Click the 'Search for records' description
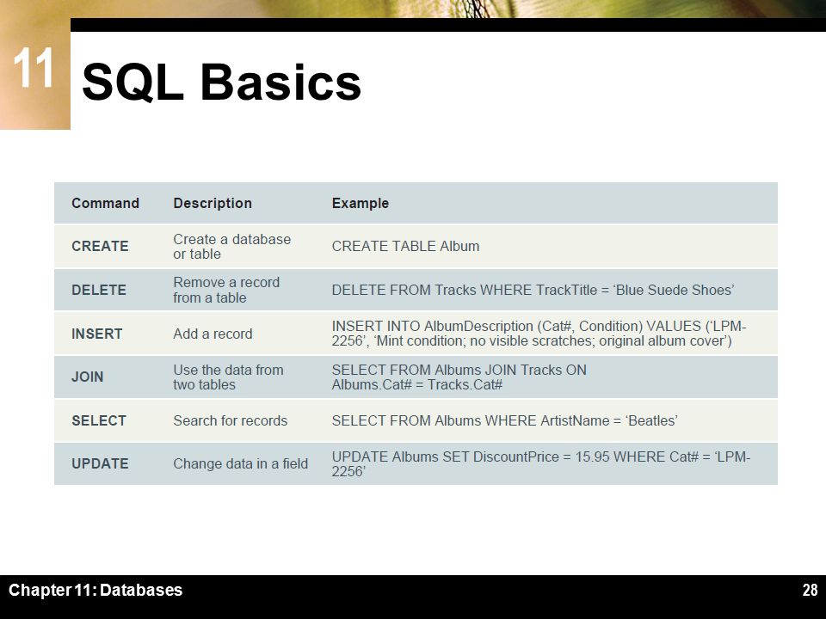This screenshot has height=619, width=826. tap(231, 420)
